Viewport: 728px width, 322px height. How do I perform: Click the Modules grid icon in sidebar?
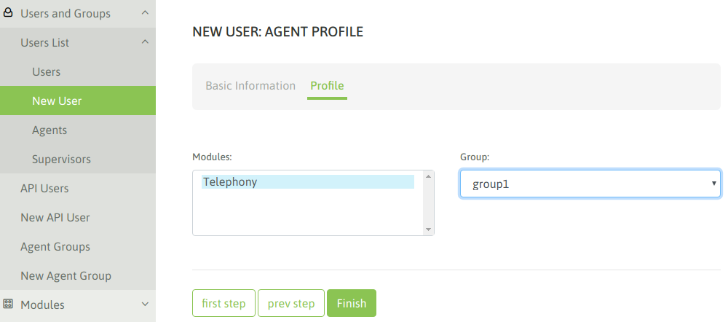8,305
